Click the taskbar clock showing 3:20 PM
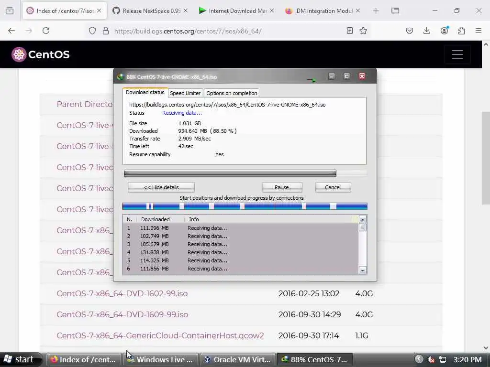 point(468,359)
